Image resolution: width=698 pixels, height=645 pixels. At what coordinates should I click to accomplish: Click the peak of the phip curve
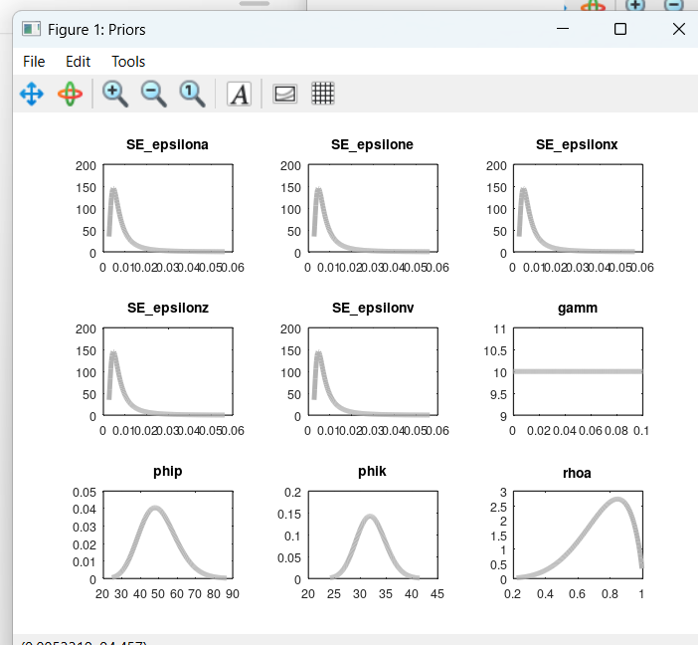coord(156,508)
